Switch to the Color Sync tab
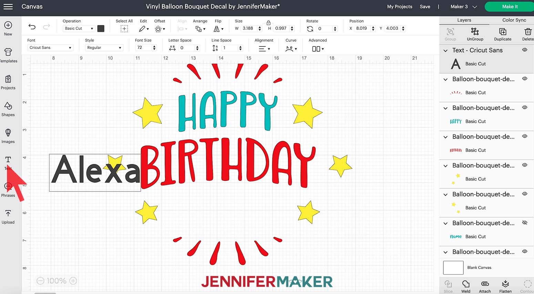Screen dimensions: 534x294 tap(514, 20)
